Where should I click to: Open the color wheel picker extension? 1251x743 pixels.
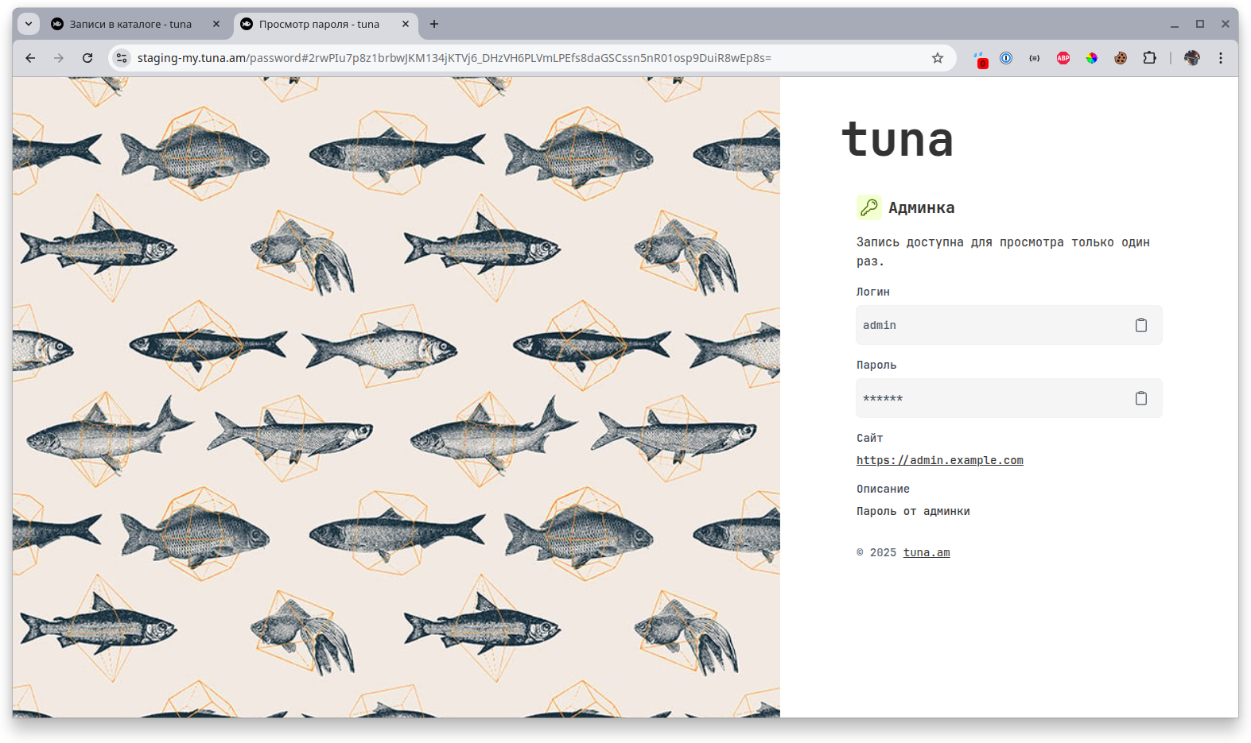point(1092,58)
